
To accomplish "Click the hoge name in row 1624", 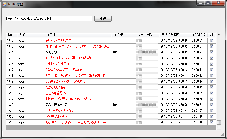I will pyautogui.click(x=21, y=111).
